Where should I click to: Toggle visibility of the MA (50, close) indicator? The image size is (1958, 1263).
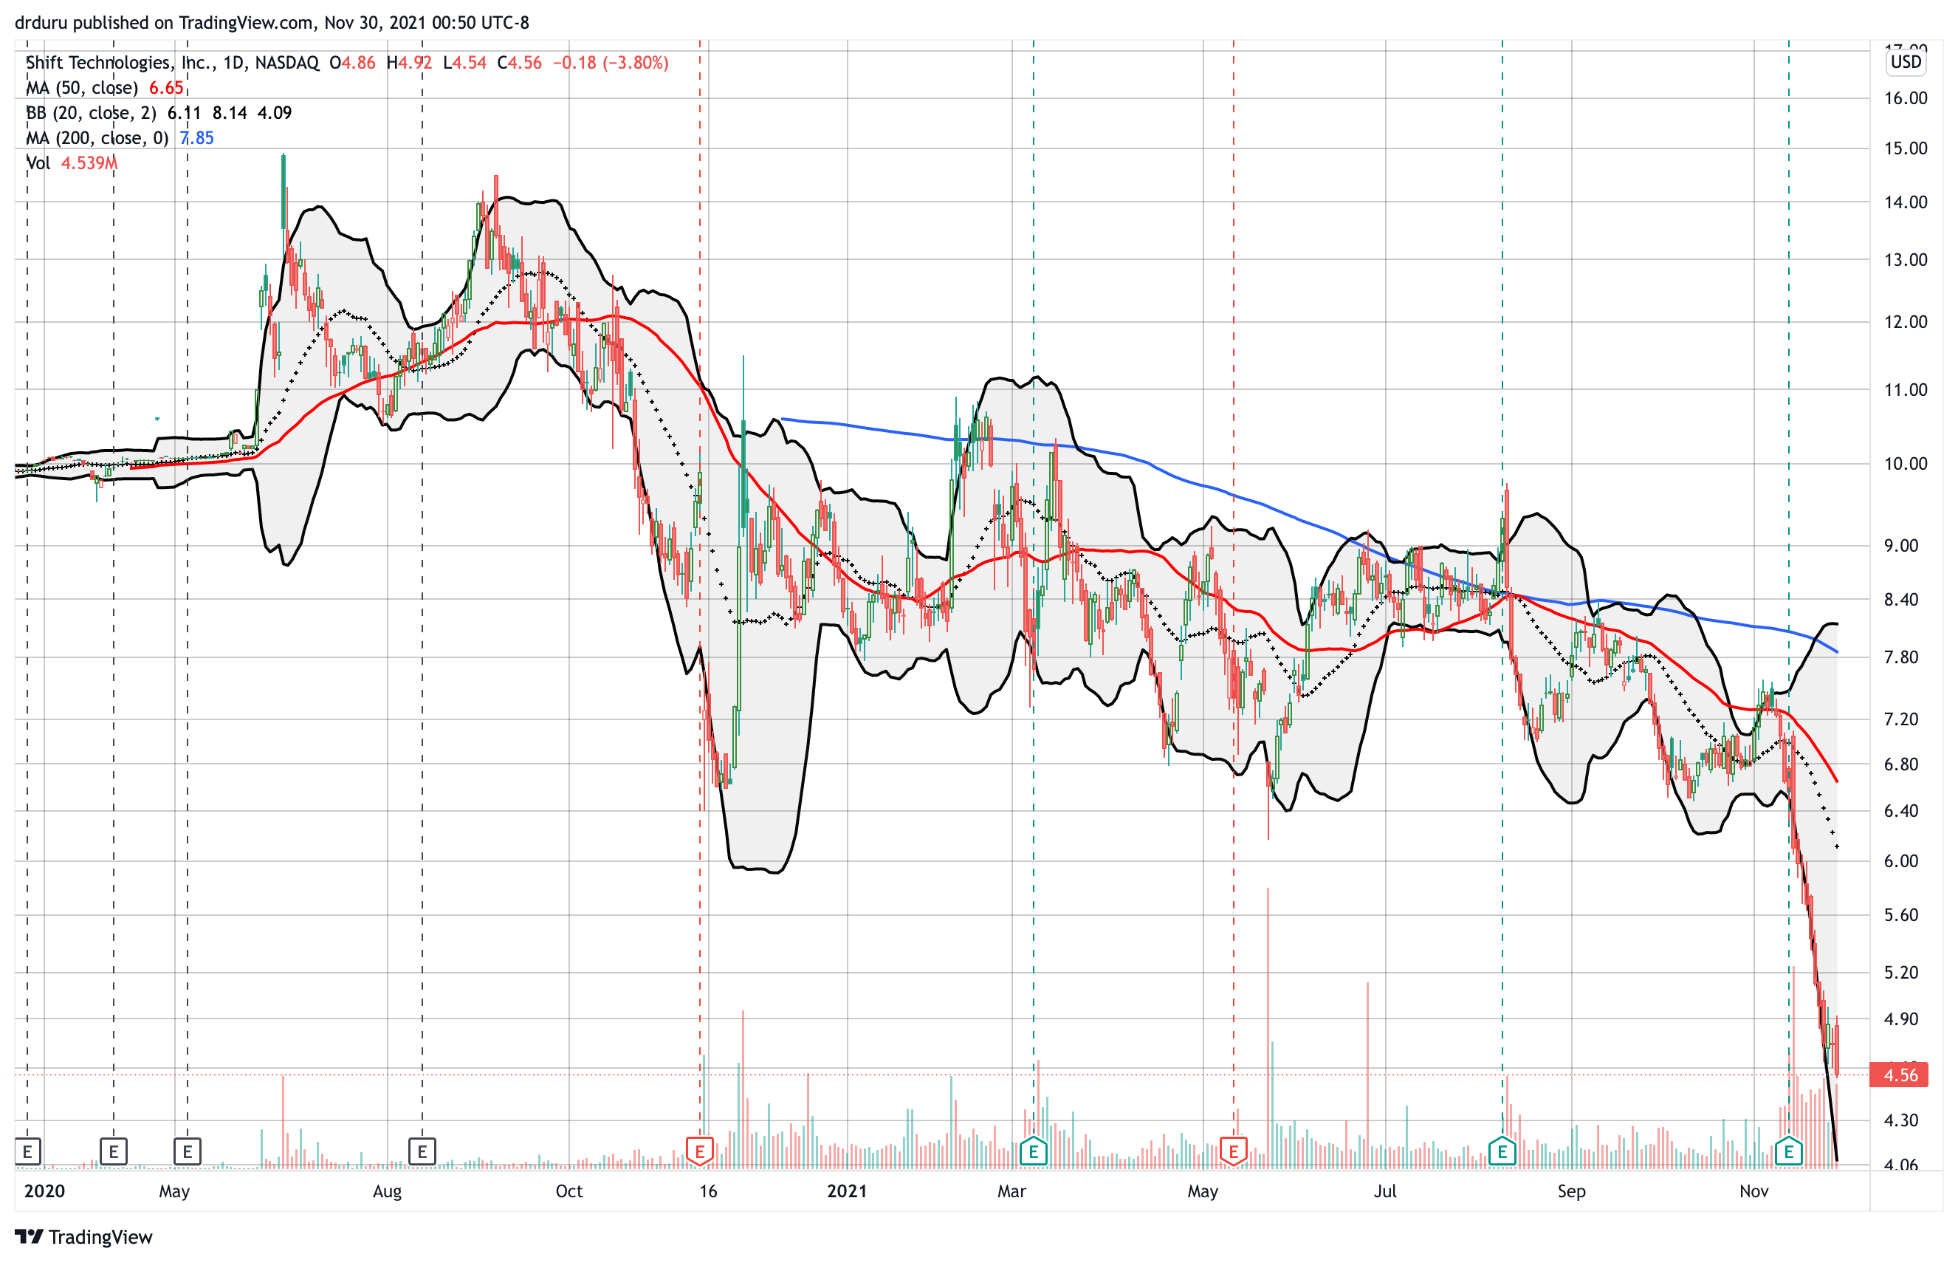point(82,87)
